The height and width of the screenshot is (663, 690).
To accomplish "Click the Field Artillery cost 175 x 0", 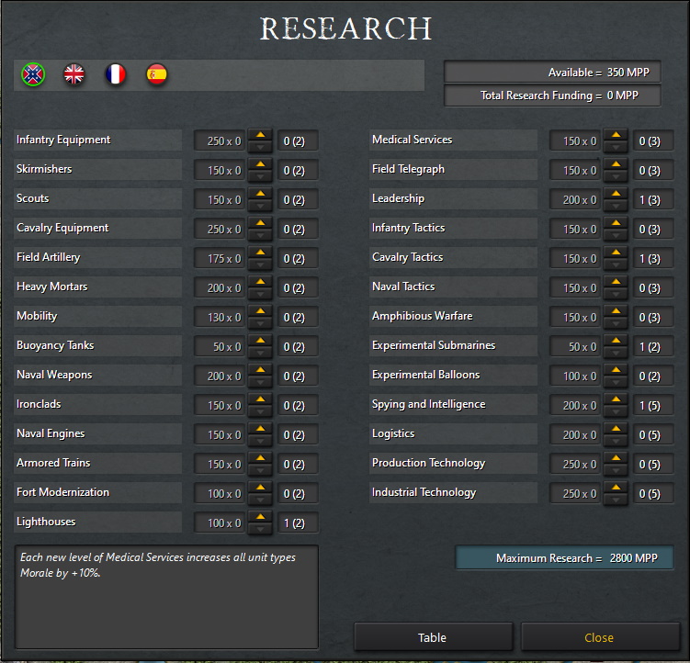I will (x=220, y=259).
